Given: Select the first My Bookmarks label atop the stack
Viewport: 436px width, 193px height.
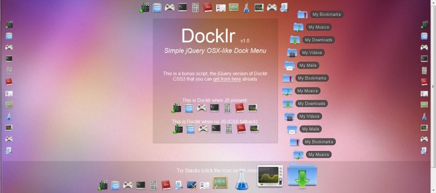Looking at the screenshot, I should tap(327, 15).
